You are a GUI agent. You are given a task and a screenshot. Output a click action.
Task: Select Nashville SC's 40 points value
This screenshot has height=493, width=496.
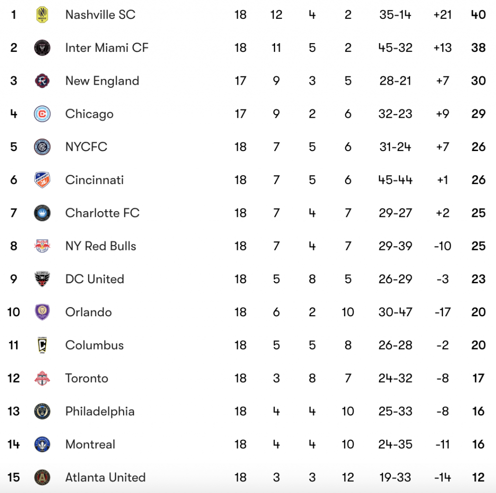click(478, 15)
